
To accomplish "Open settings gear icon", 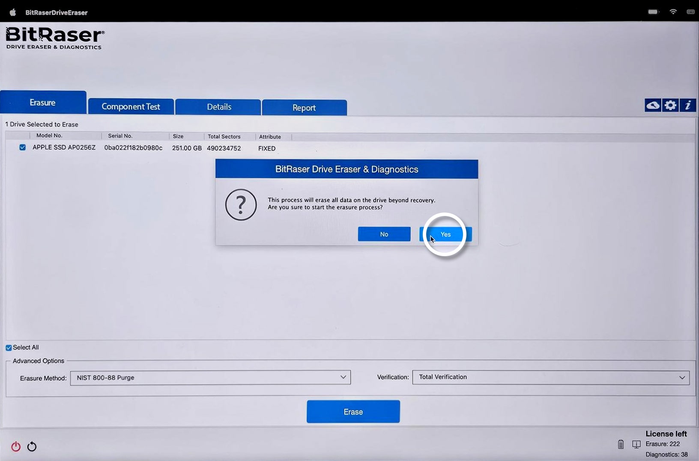I will click(x=670, y=105).
